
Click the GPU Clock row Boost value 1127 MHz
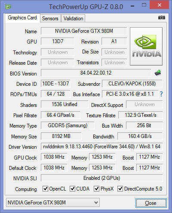pos(150,157)
